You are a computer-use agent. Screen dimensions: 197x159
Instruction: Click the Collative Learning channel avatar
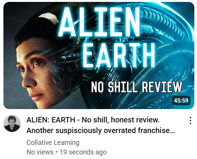point(12,123)
